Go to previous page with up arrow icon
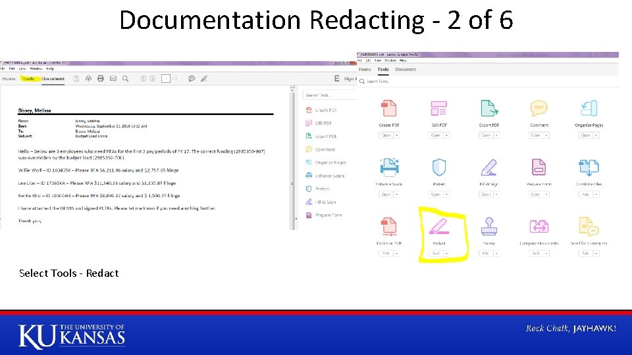 [143, 78]
